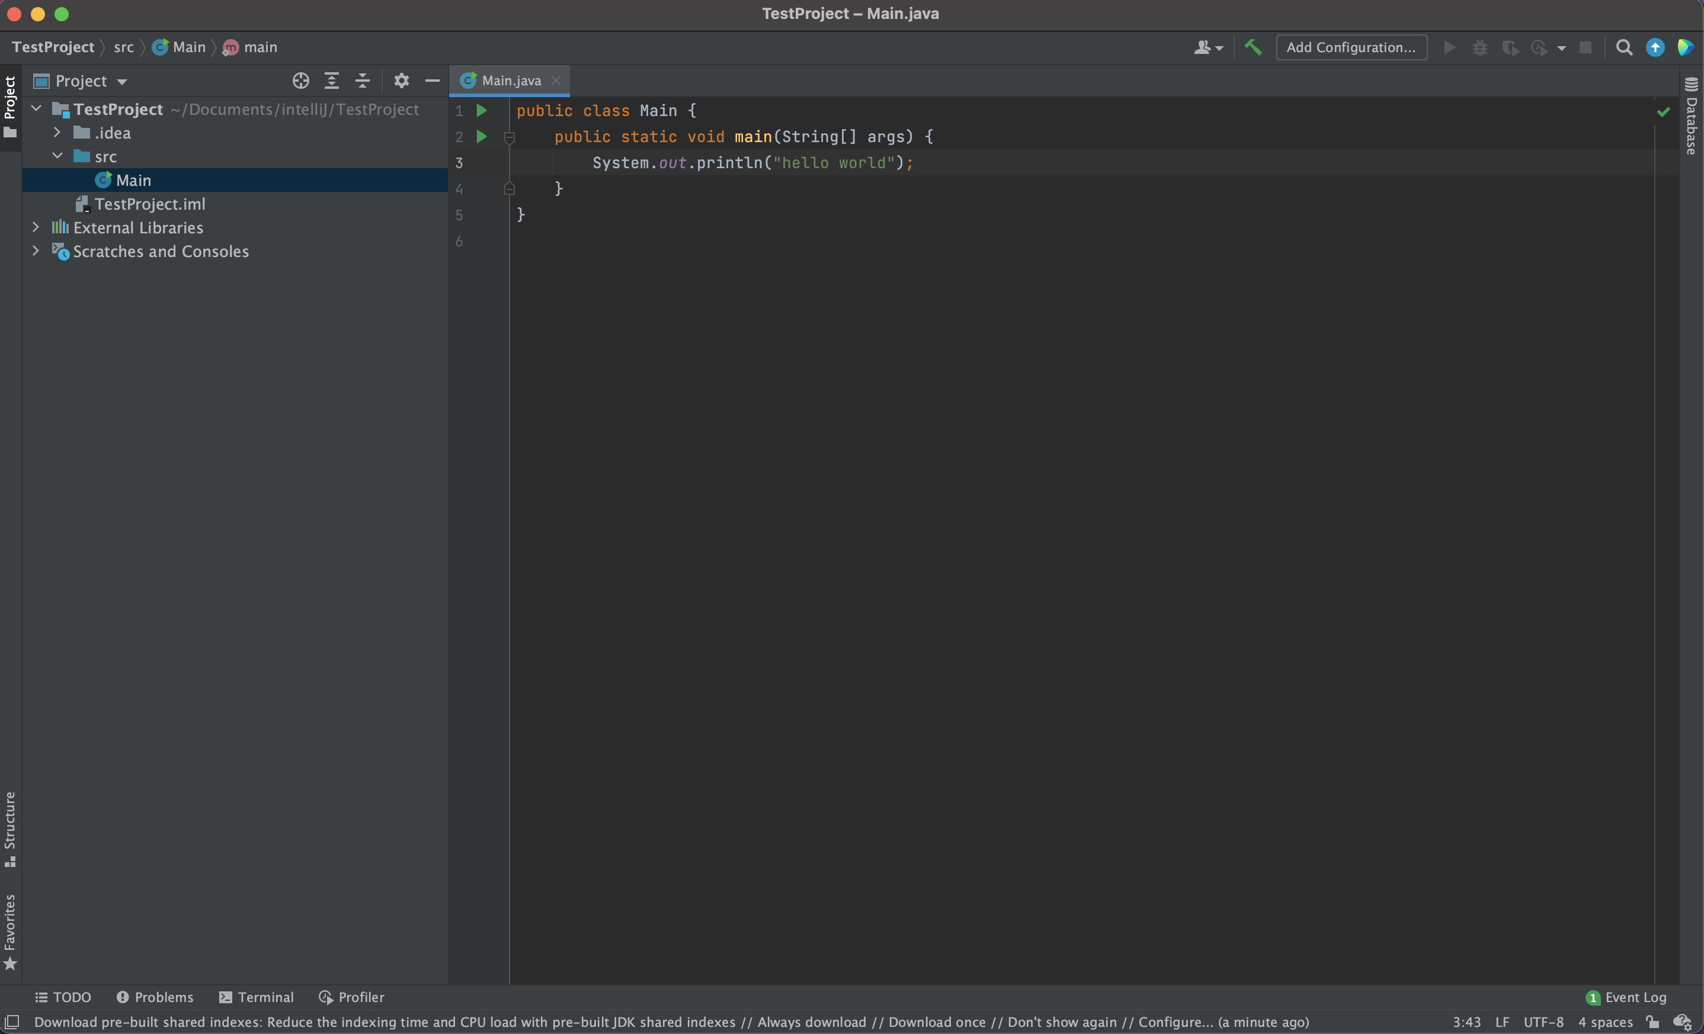
Task: Open the Favorites tool window
Action: click(x=9, y=932)
